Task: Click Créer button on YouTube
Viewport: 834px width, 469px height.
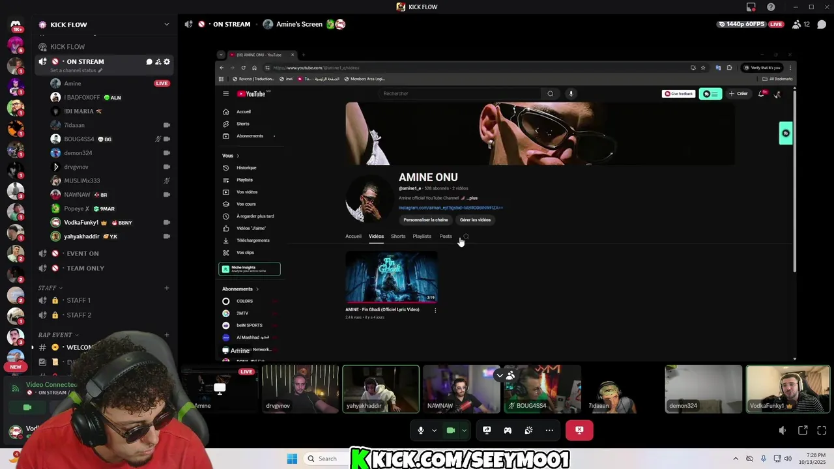Action: 739,94
